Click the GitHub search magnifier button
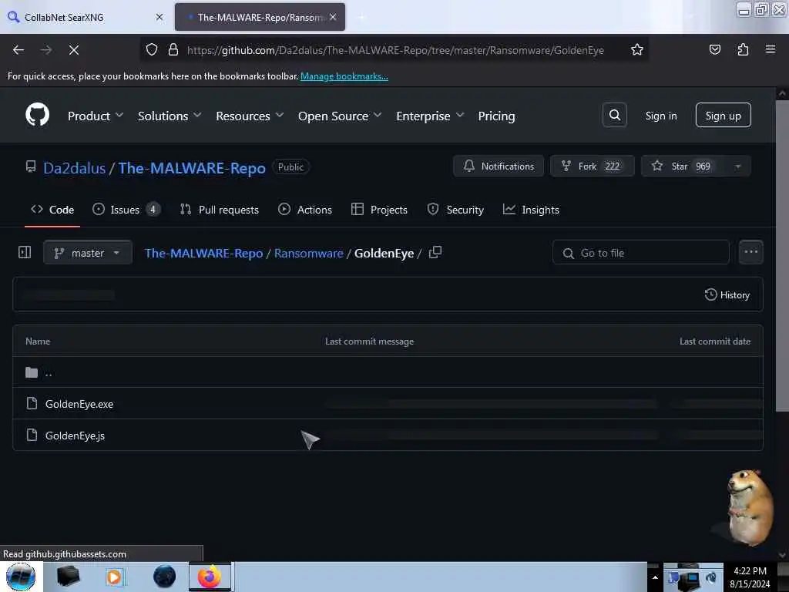Image resolution: width=789 pixels, height=592 pixels. click(614, 116)
